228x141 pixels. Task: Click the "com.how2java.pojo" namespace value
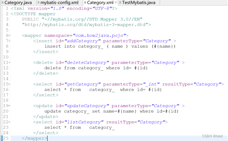point(99,36)
